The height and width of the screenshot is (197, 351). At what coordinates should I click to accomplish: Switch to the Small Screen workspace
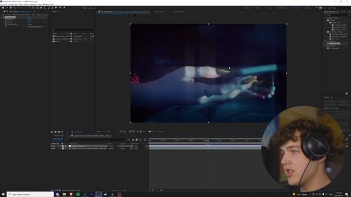[x=281, y=8]
